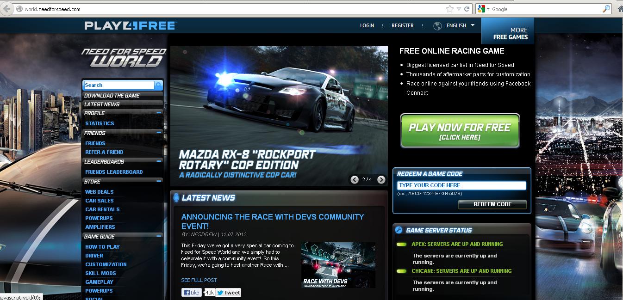The width and height of the screenshot is (623, 300).
Task: Click the Latest News microphone icon
Action: [x=176, y=198]
